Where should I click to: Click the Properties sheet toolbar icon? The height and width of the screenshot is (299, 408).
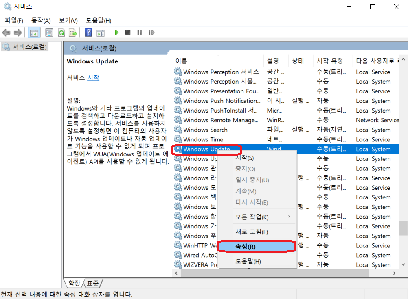tap(49, 32)
